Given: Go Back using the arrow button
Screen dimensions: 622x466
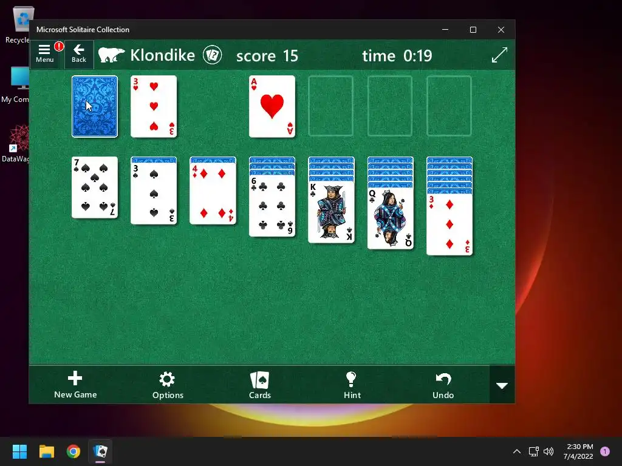Looking at the screenshot, I should point(79,54).
